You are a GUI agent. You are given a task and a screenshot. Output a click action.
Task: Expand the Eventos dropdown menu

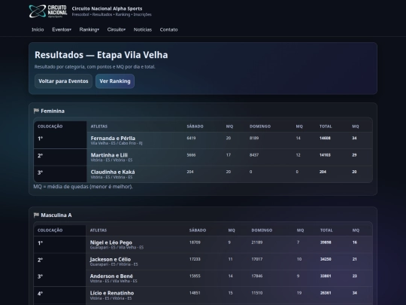tap(62, 29)
